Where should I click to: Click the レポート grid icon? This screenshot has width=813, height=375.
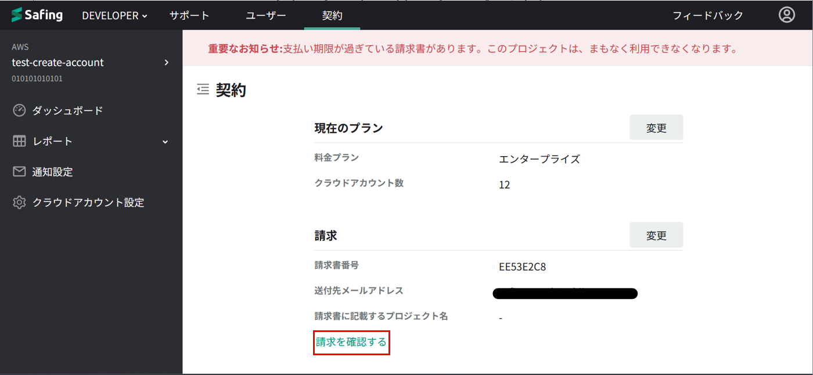[19, 141]
